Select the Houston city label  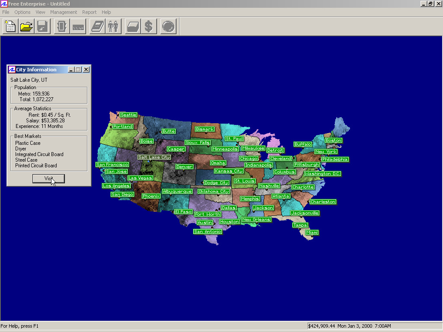click(x=229, y=222)
